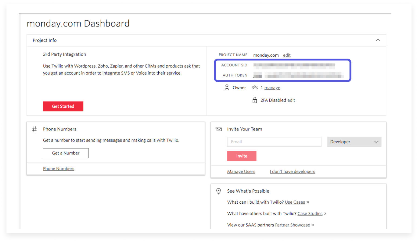Click the Owner person icon
Image resolution: width=418 pixels, height=242 pixels.
click(227, 88)
